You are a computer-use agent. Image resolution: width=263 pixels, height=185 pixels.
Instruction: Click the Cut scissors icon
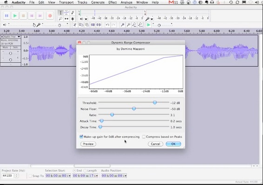click(x=75, y=25)
